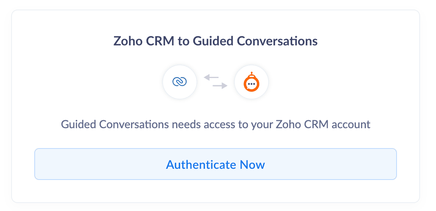Click "Guided Conversations" in the description line
Screen dimensions: 436x211
[x=115, y=124]
